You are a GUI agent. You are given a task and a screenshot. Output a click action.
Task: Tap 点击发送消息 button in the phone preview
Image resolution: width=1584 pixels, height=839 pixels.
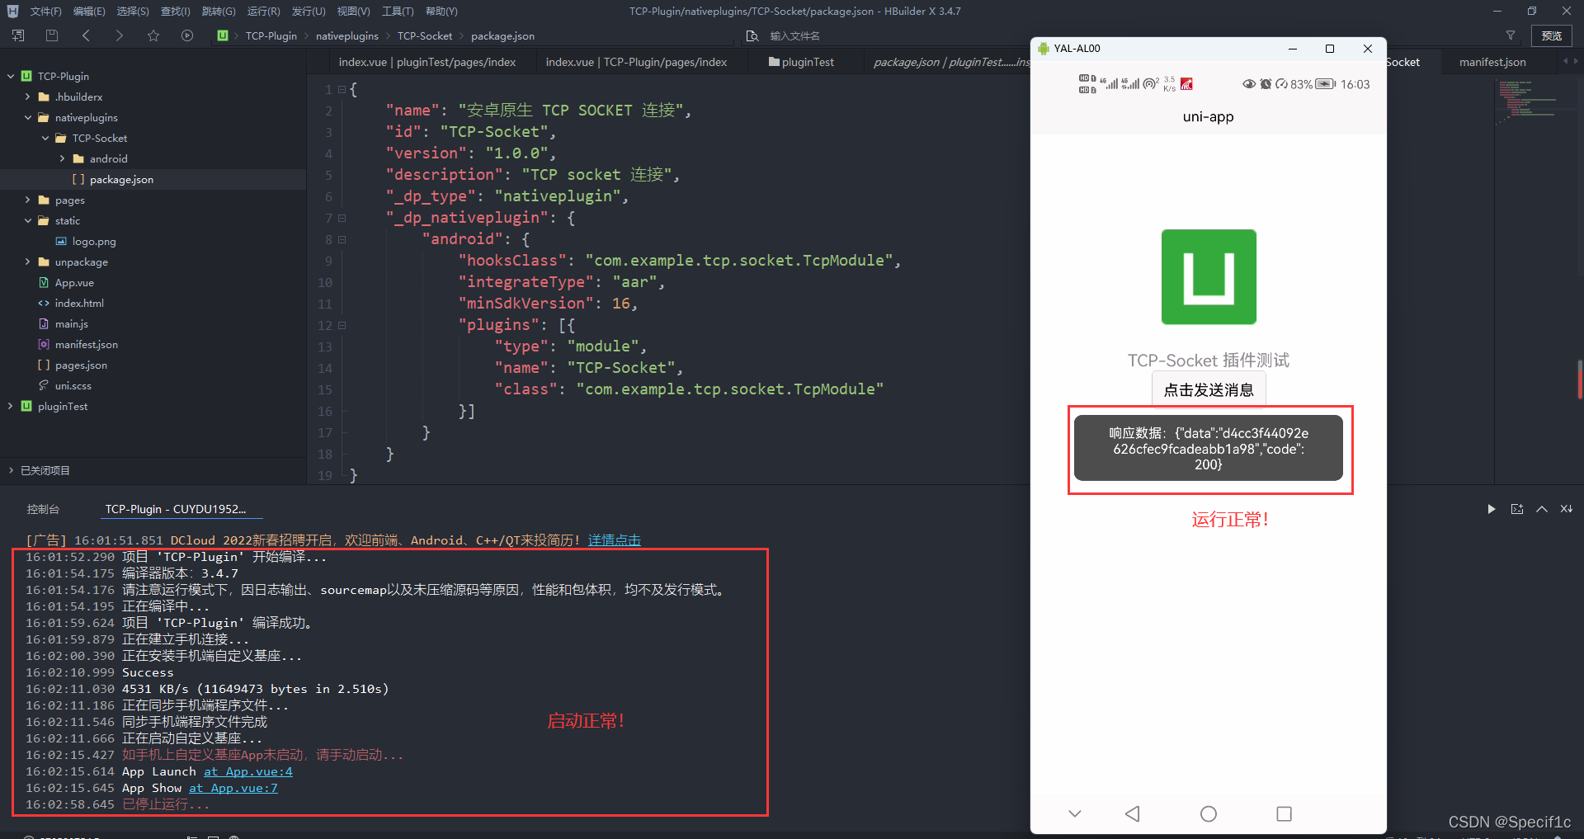click(1208, 389)
